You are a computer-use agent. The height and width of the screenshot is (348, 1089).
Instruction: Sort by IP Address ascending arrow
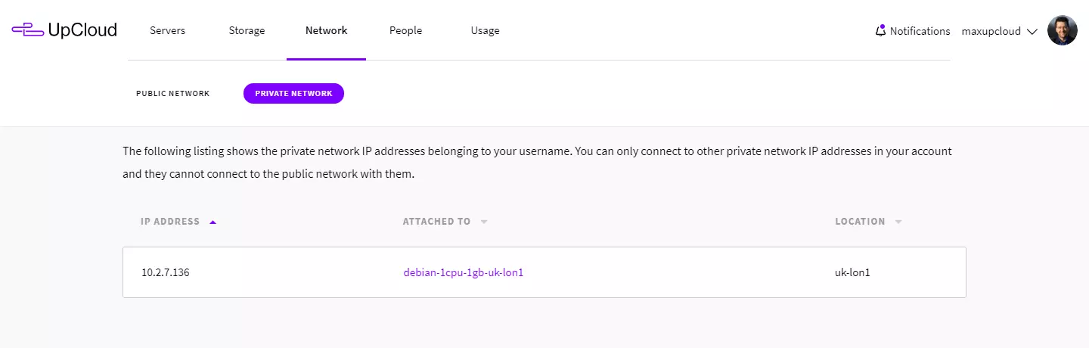click(x=213, y=222)
